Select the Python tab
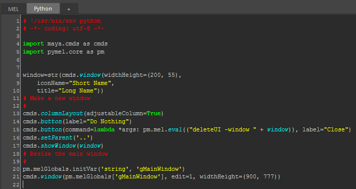Image resolution: width=356 pixels, height=189 pixels. click(x=43, y=9)
